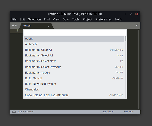Run the Arithmetic command
This screenshot has width=152, height=126.
click(x=74, y=44)
